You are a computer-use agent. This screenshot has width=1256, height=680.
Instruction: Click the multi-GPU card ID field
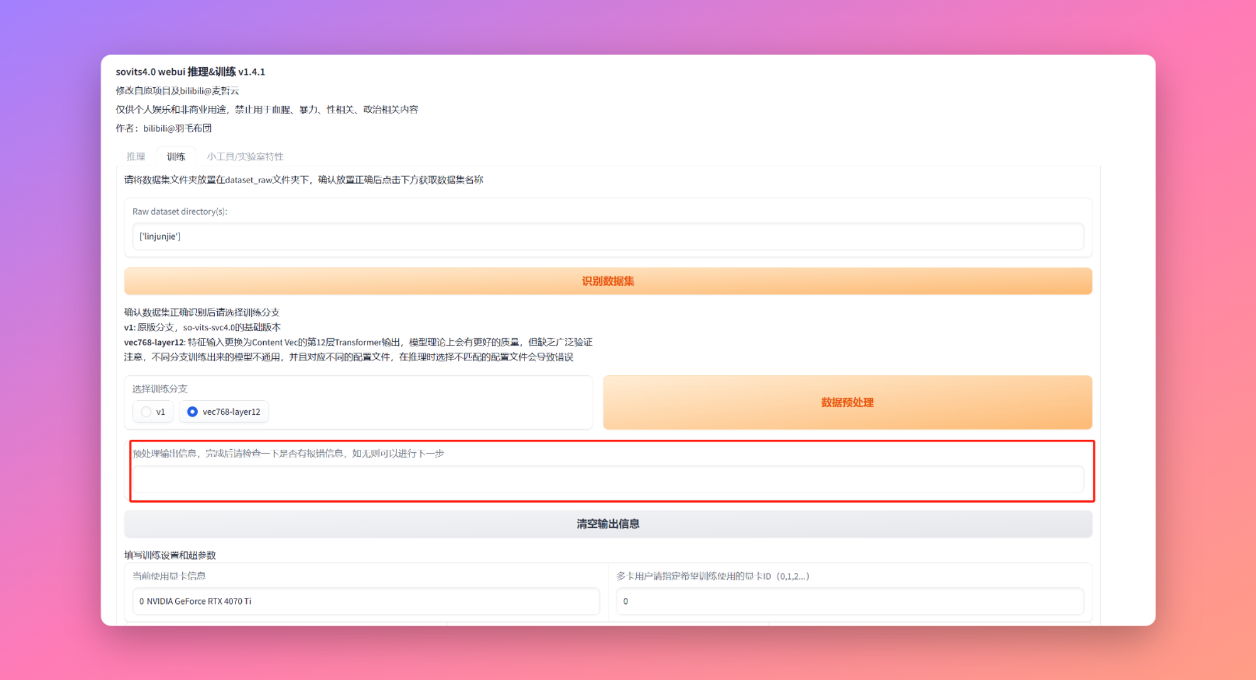849,601
